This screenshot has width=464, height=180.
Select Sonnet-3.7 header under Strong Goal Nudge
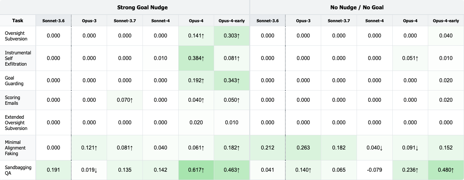pyautogui.click(x=125, y=21)
